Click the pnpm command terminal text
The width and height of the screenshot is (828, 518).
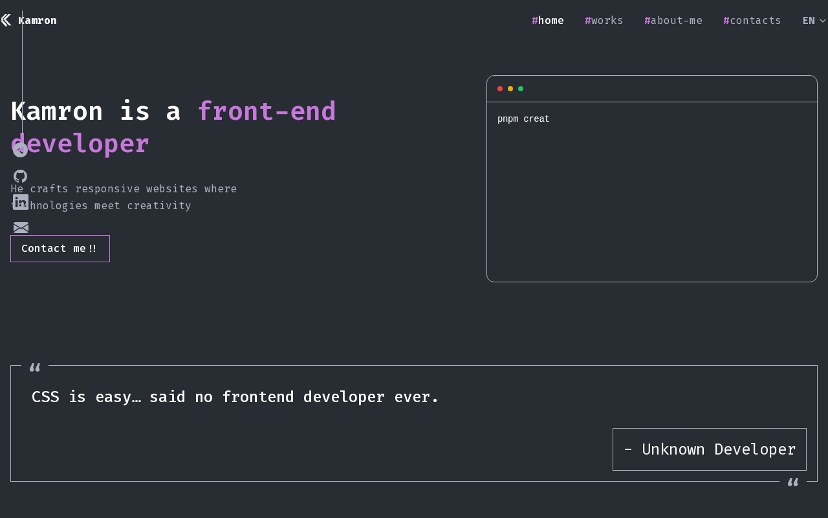(x=523, y=119)
